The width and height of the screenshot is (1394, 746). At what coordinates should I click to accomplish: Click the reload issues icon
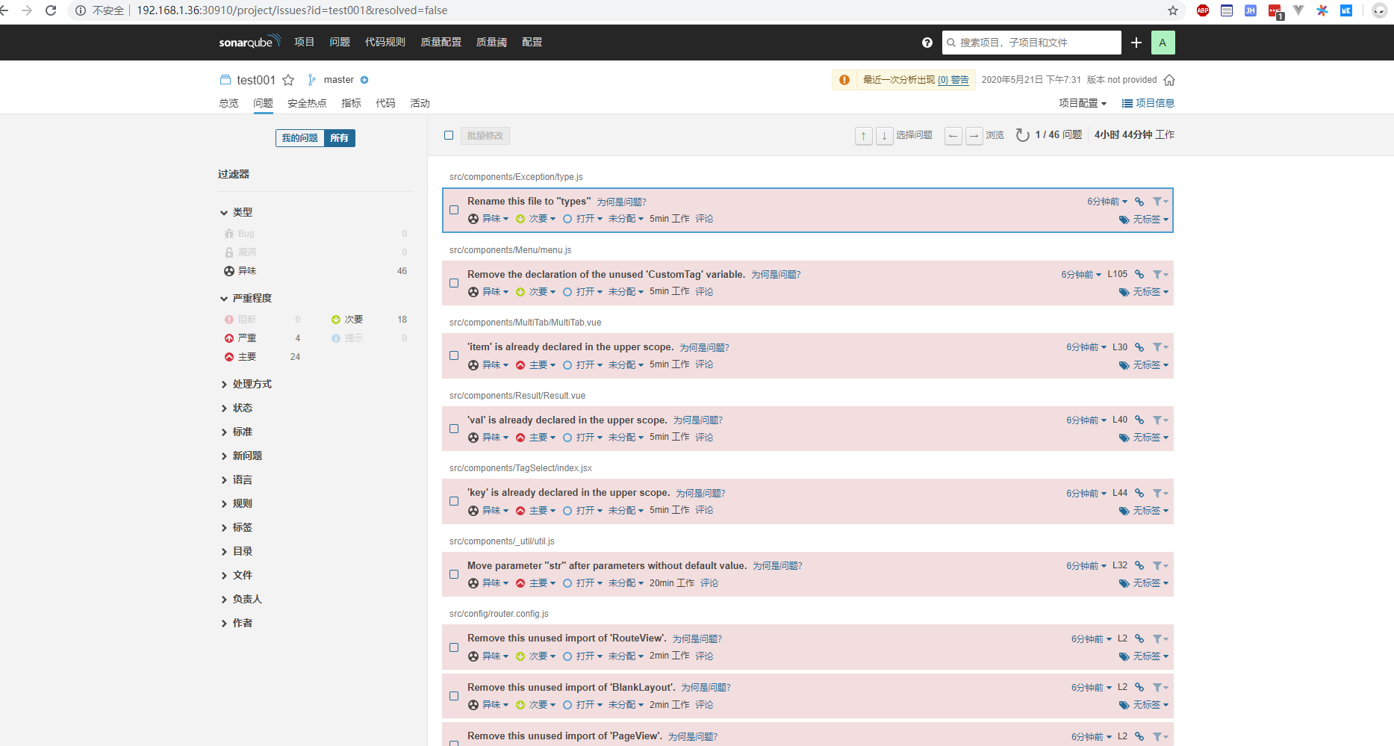pyautogui.click(x=1023, y=135)
